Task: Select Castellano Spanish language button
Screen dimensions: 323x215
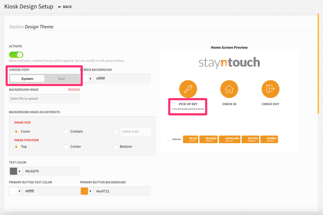Action: tap(230, 139)
